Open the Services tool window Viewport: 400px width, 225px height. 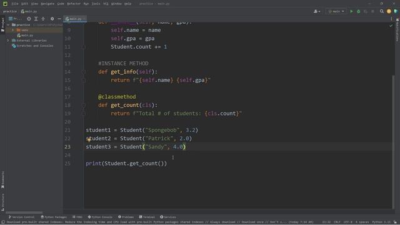(168, 217)
